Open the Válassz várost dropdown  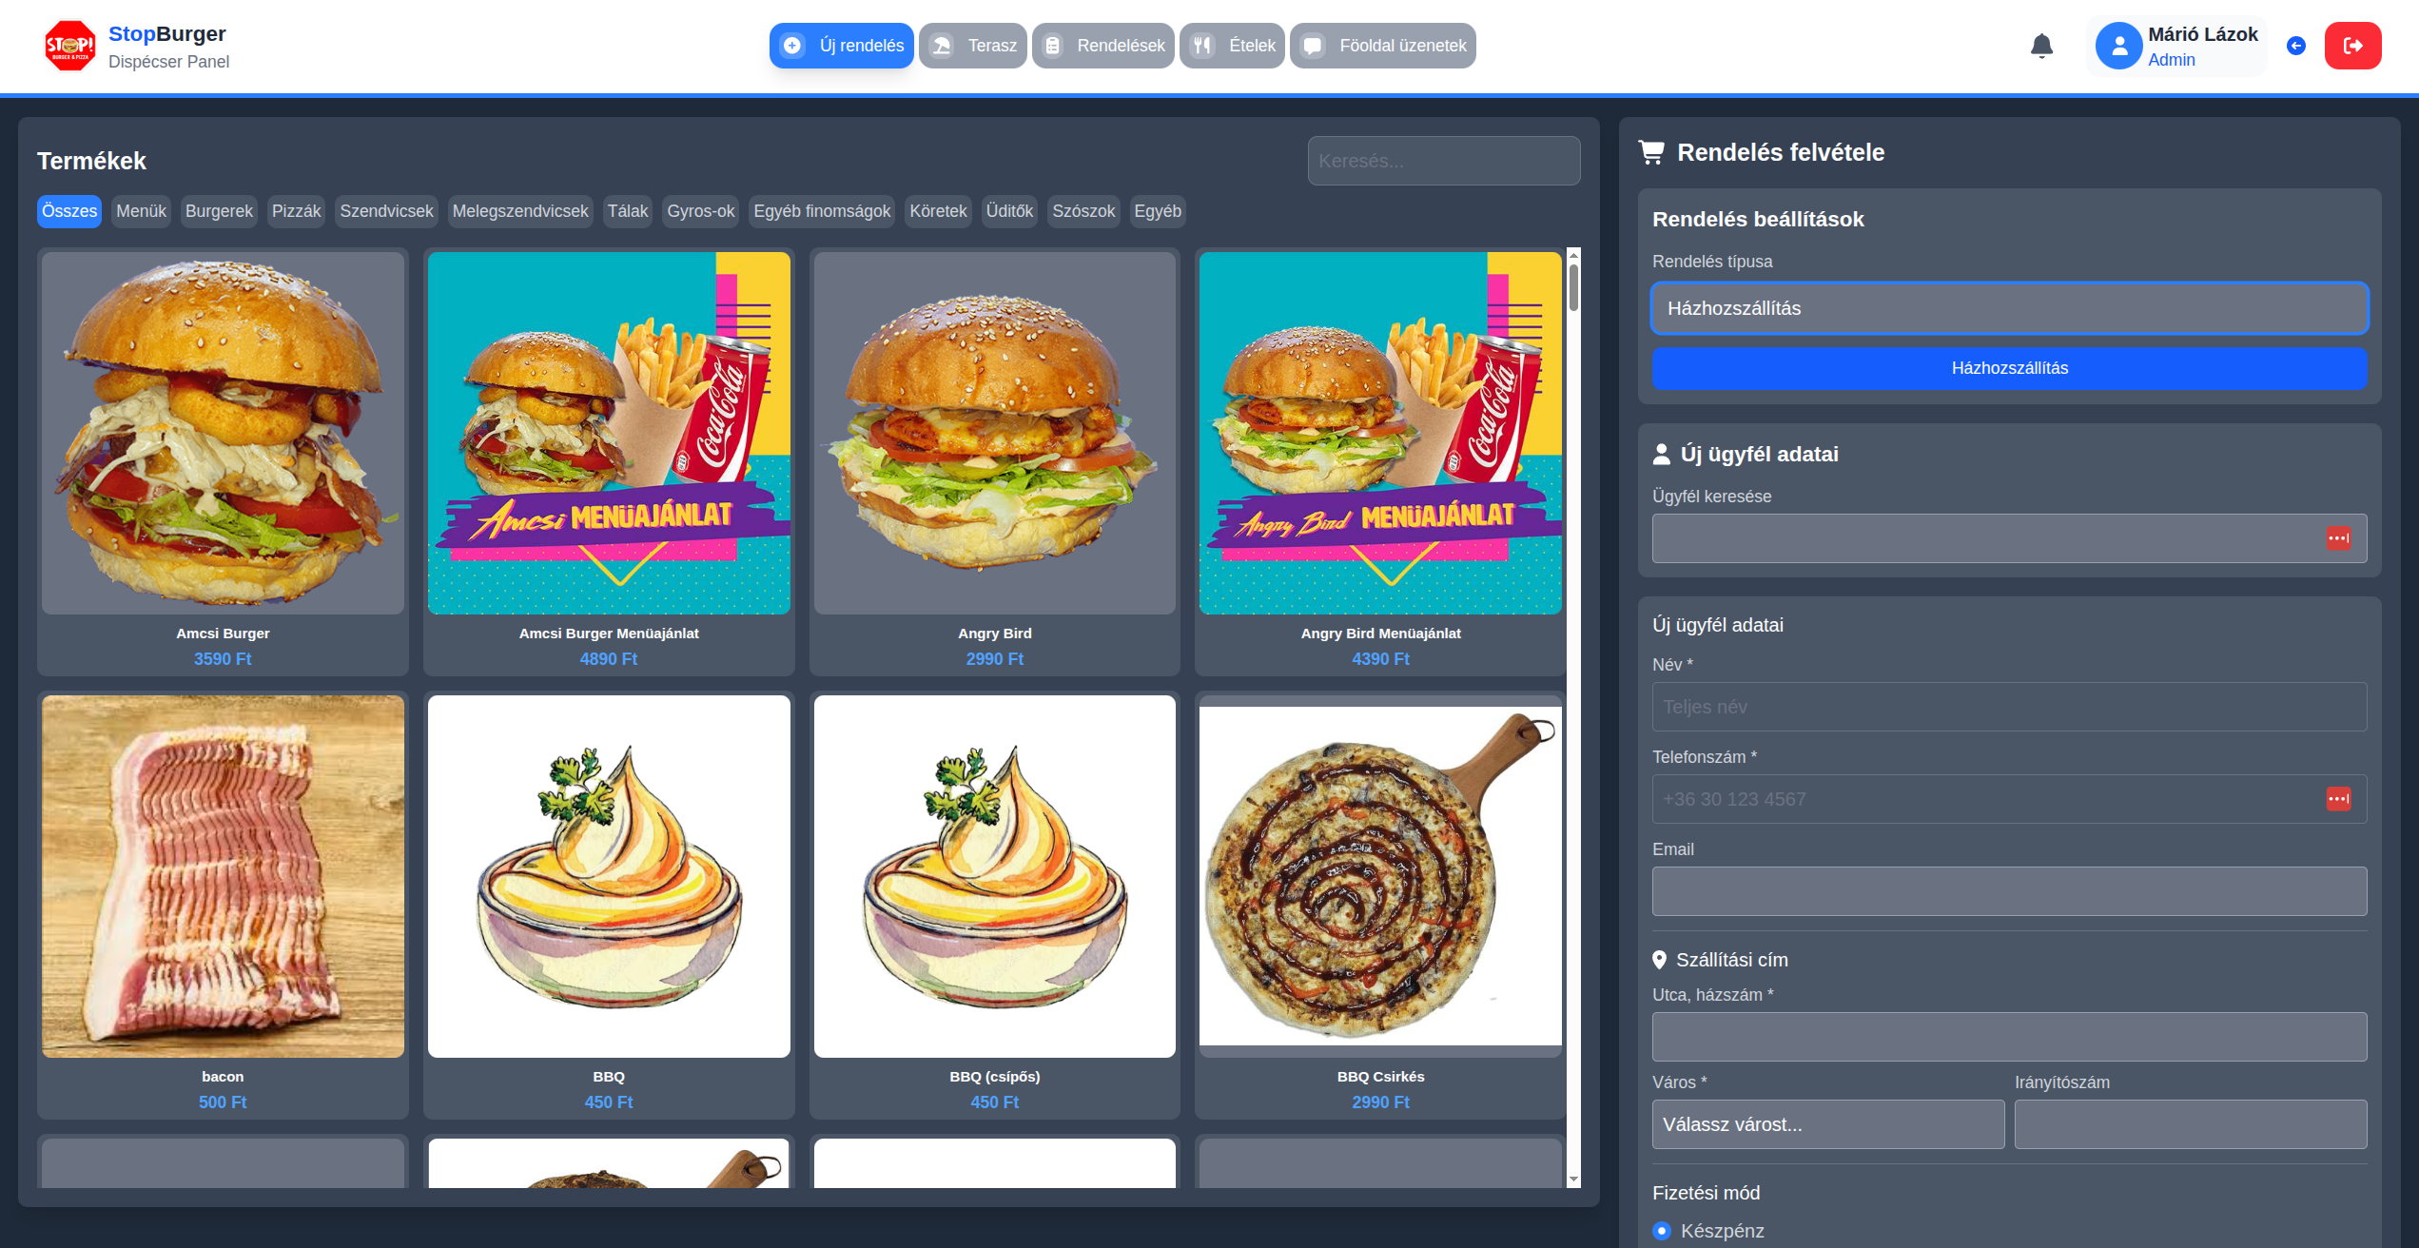click(1827, 1124)
